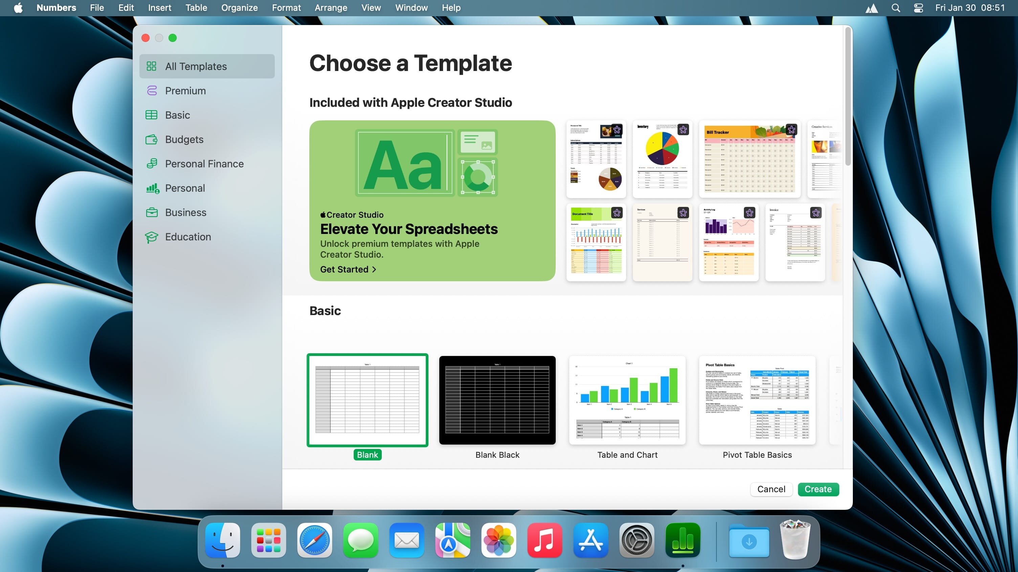Pick the Bill Tracker premium template
This screenshot has height=572, width=1018.
[750, 159]
